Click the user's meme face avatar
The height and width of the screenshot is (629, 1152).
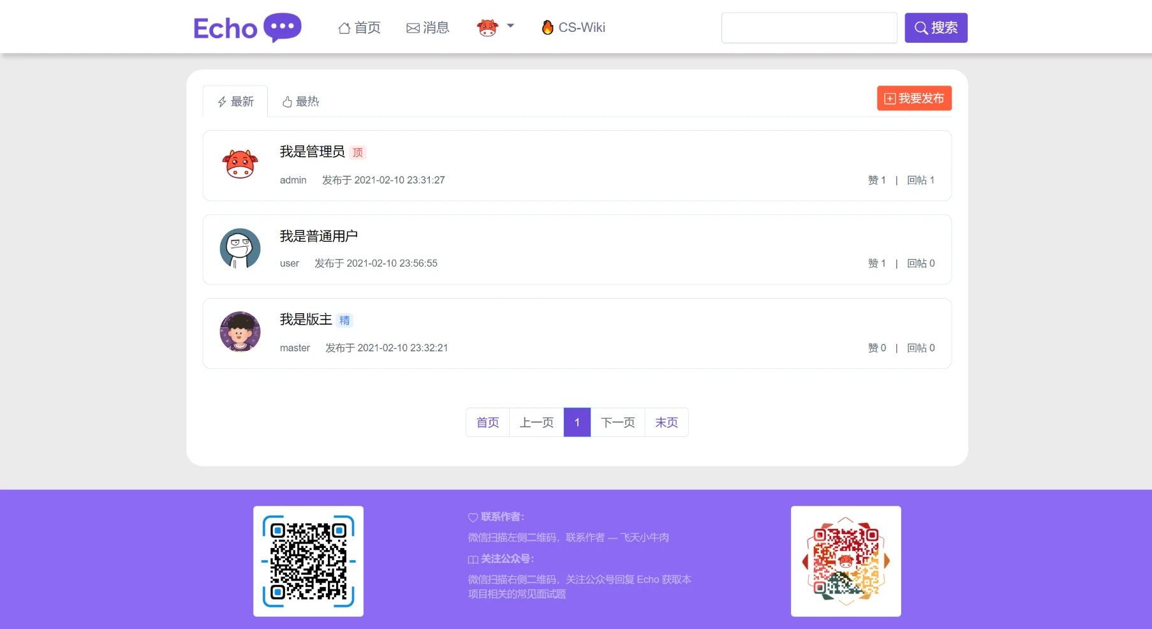pyautogui.click(x=240, y=249)
